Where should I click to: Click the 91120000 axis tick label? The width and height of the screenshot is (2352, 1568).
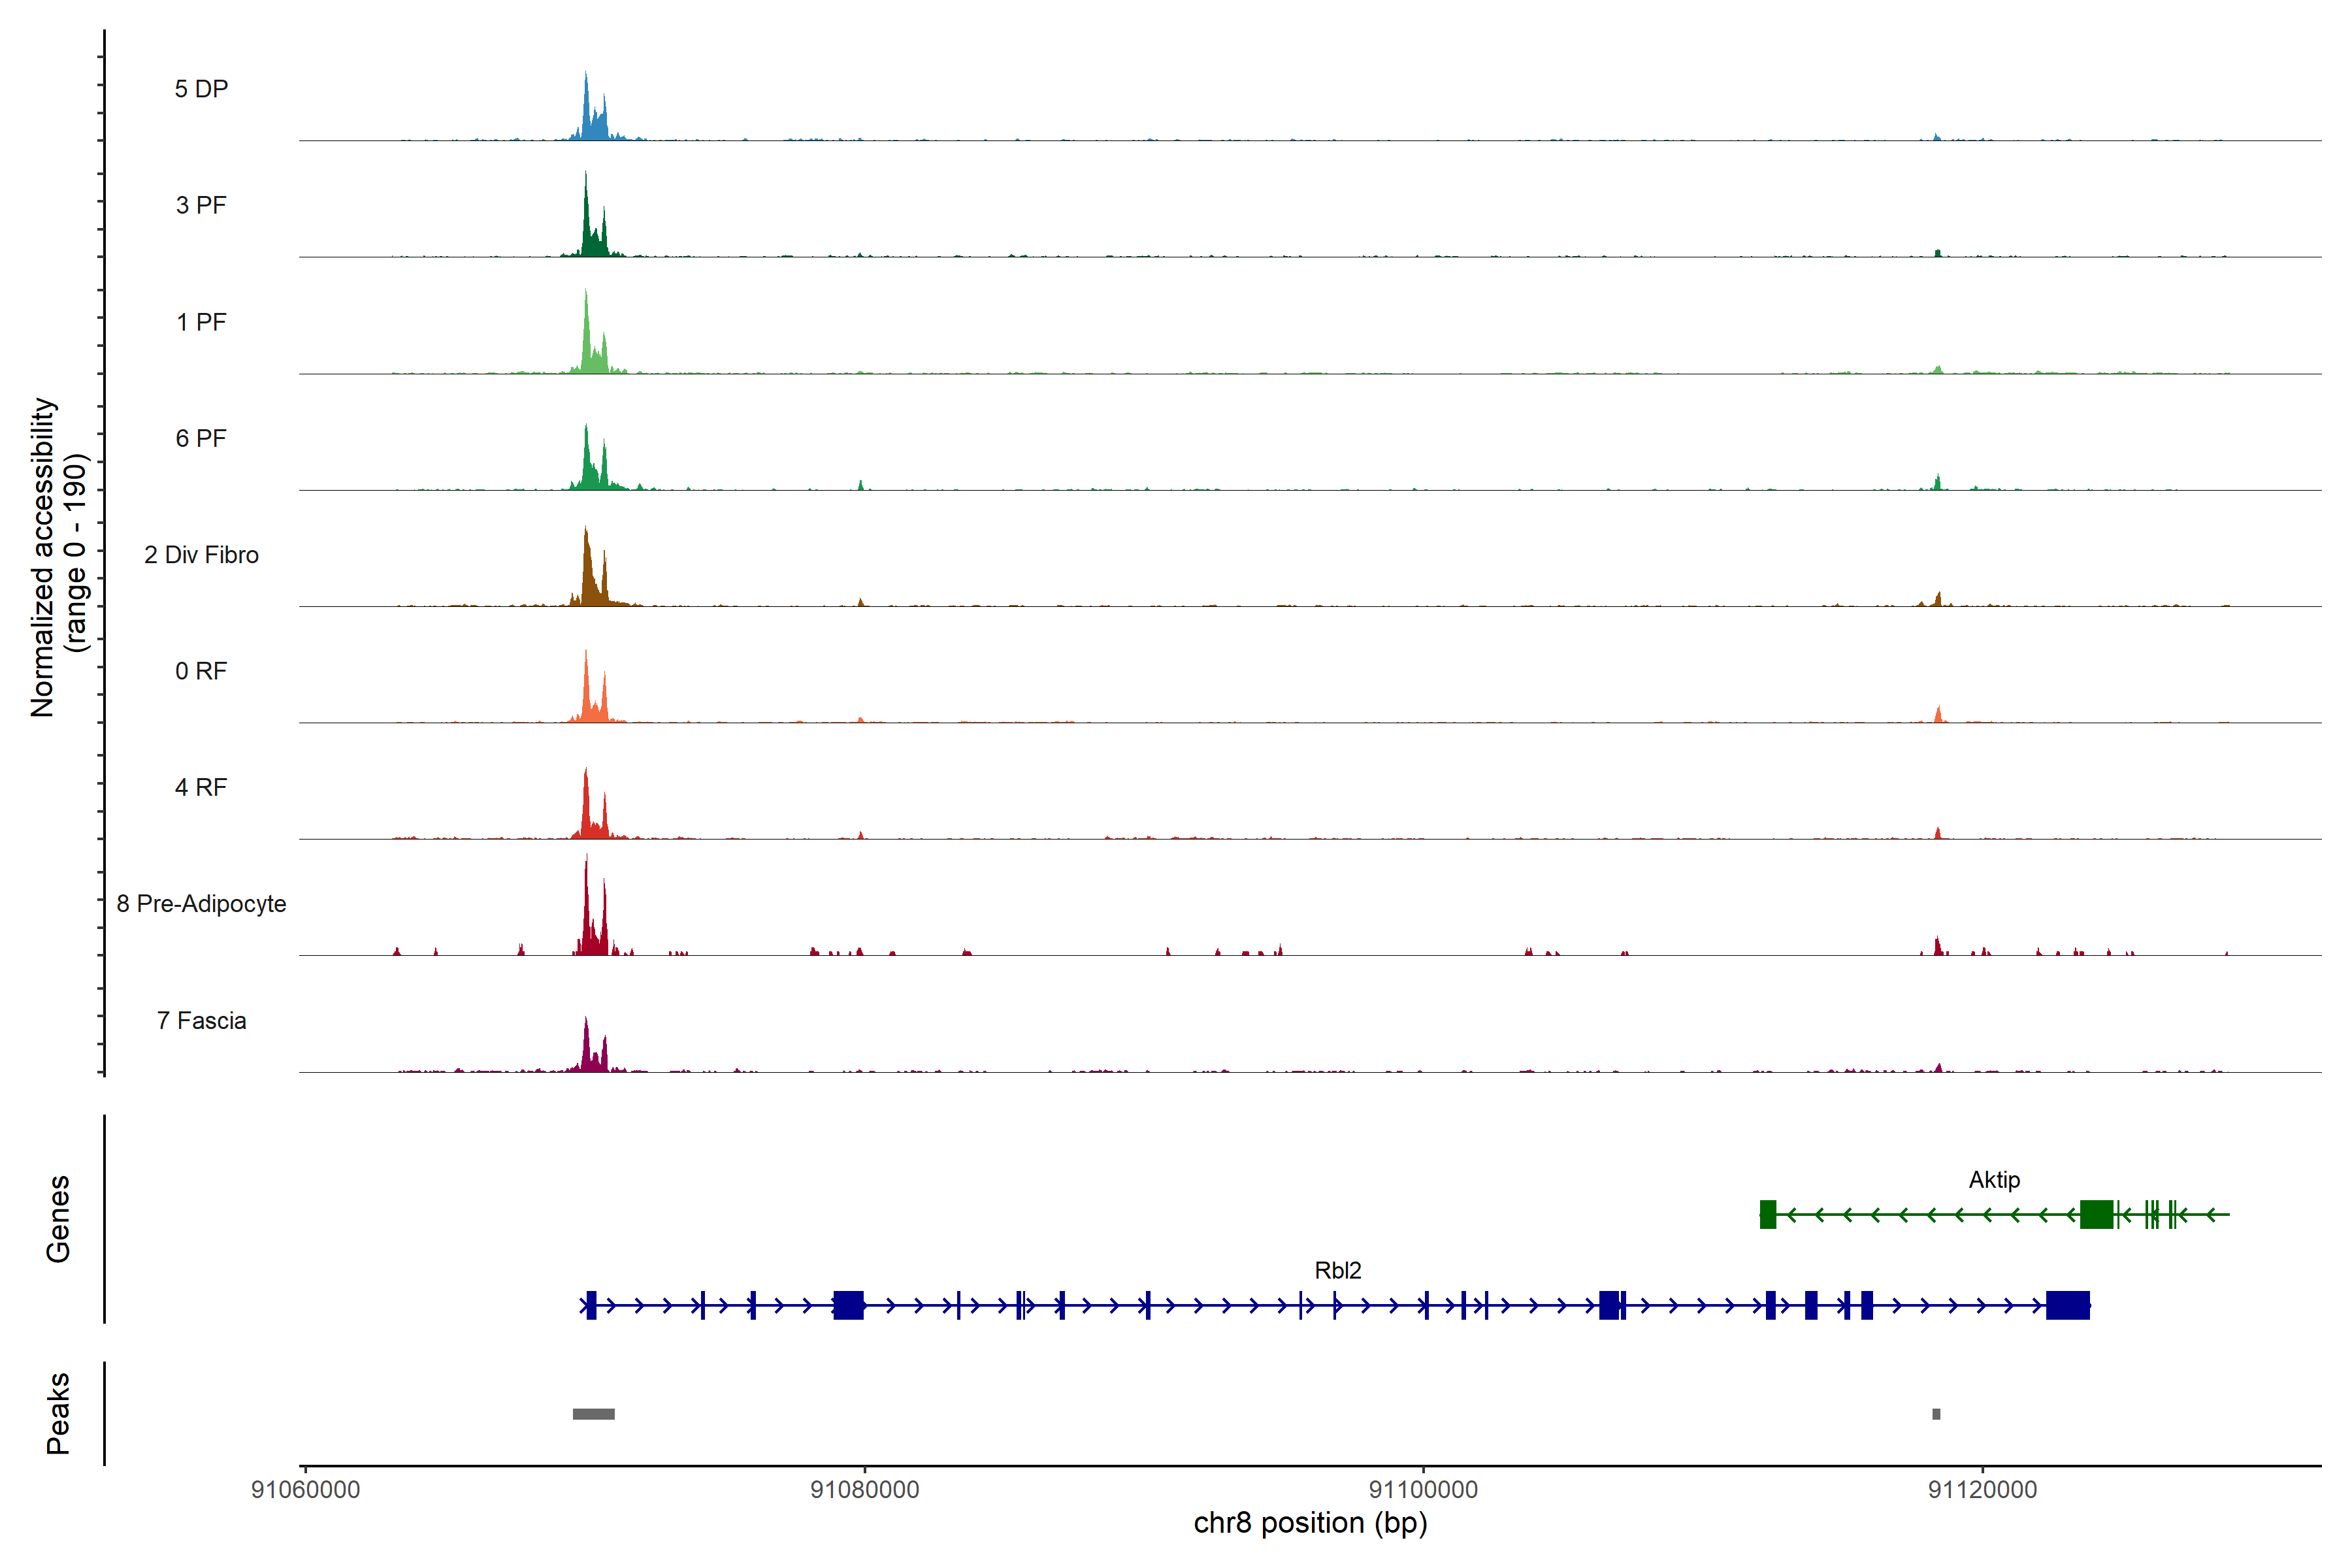point(1982,1490)
